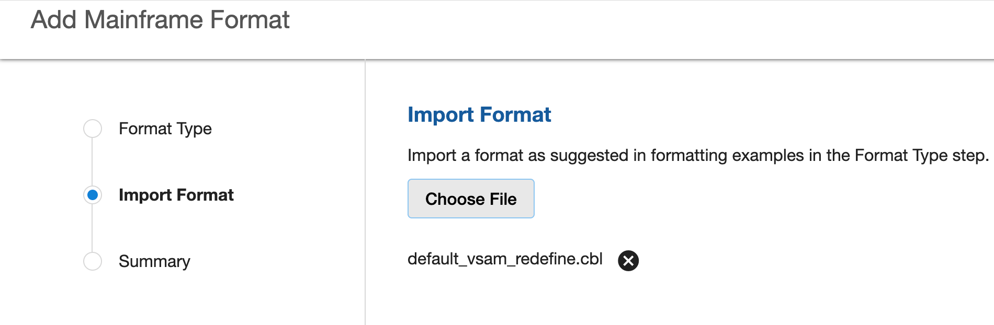The image size is (994, 325).
Task: Click the import format description text
Action: coord(697,155)
